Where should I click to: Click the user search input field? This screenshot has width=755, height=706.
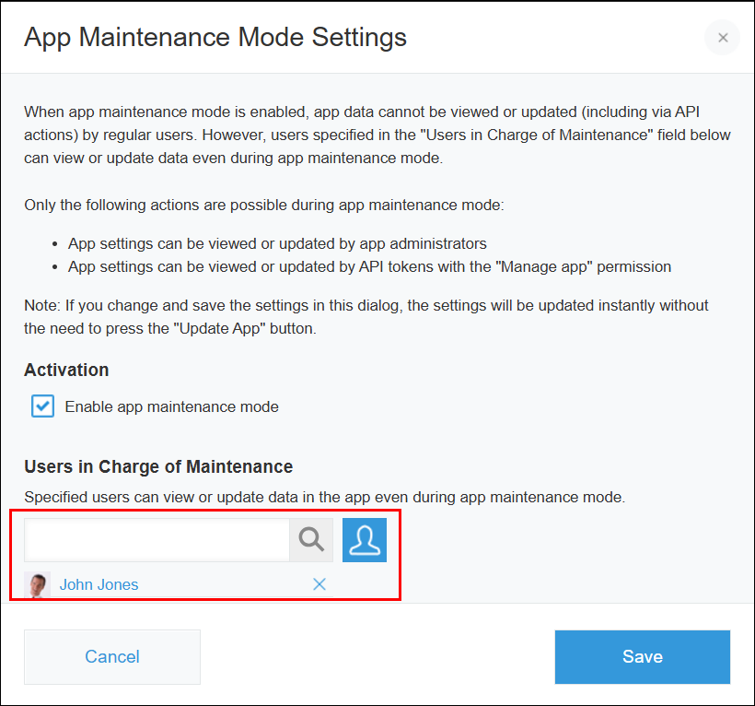[157, 539]
